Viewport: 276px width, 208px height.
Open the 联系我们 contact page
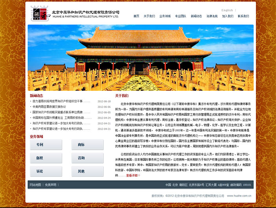[x=243, y=17]
